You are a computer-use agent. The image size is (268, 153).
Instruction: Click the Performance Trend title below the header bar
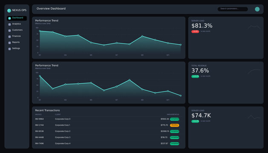pyautogui.click(x=47, y=21)
